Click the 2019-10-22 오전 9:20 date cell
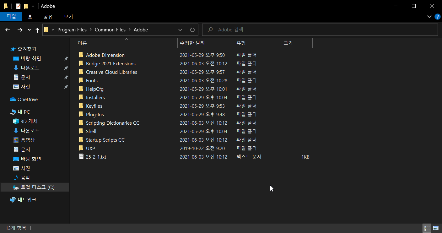 [x=202, y=148]
